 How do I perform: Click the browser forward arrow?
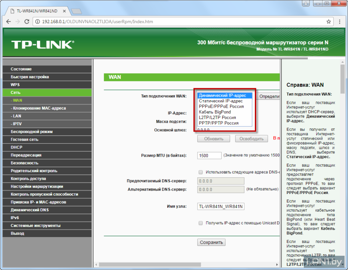pyautogui.click(x=18, y=22)
